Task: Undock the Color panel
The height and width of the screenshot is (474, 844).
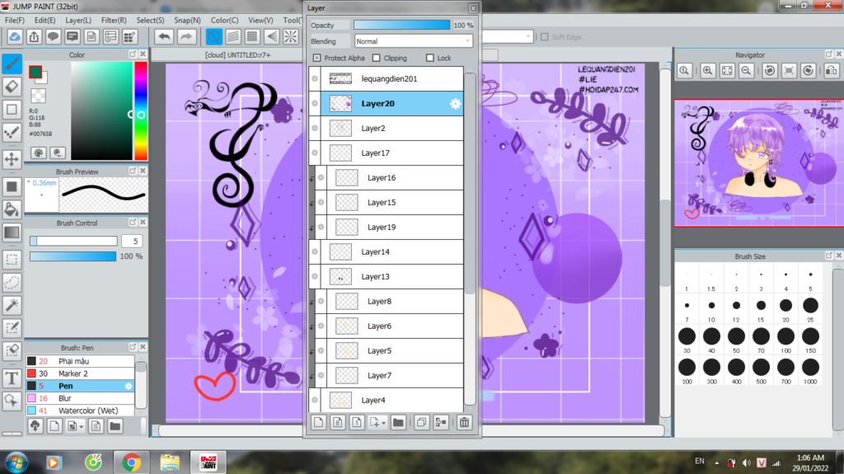Action: point(133,54)
